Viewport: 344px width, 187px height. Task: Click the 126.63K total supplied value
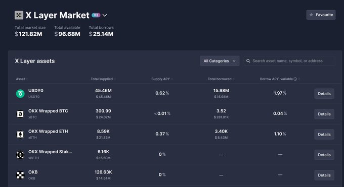tap(103, 172)
